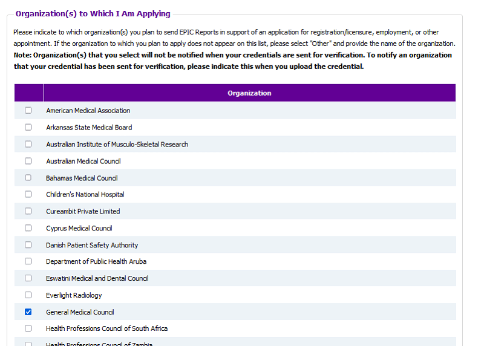Click Australian Institute of Musculo-Skeletal Research text
Image resolution: width=484 pixels, height=346 pixels.
coord(117,145)
